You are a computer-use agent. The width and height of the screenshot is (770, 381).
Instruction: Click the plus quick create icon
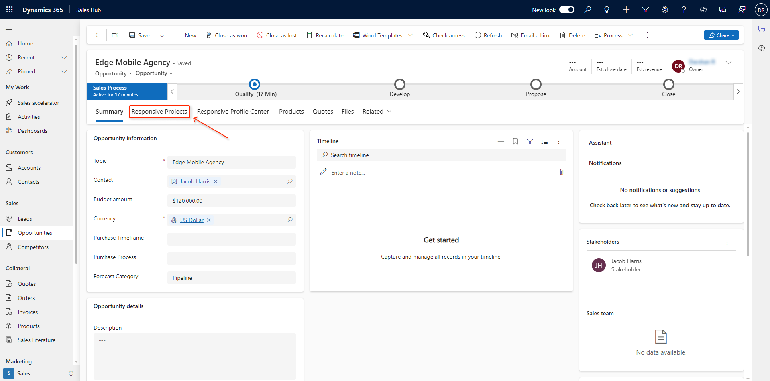point(626,10)
